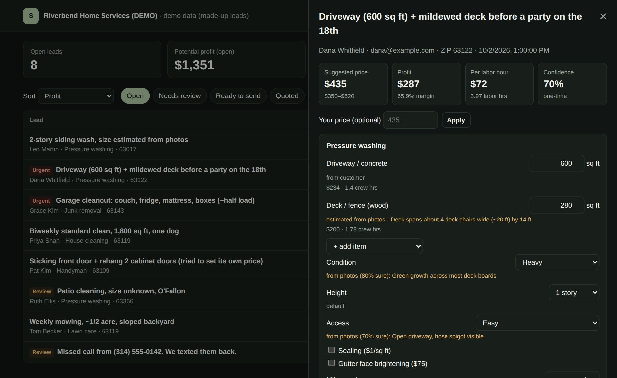Image resolution: width=617 pixels, height=378 pixels.
Task: Focus the Your price input field
Action: point(410,120)
